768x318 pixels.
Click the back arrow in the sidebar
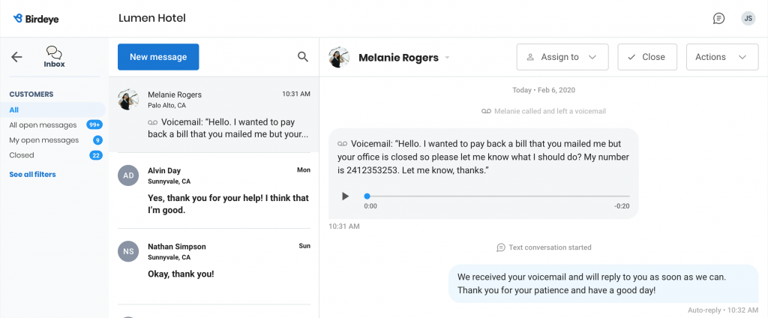coord(16,57)
